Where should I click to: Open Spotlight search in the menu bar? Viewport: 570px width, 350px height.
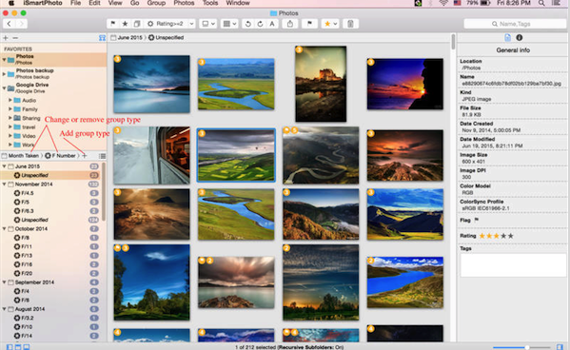pos(541,3)
